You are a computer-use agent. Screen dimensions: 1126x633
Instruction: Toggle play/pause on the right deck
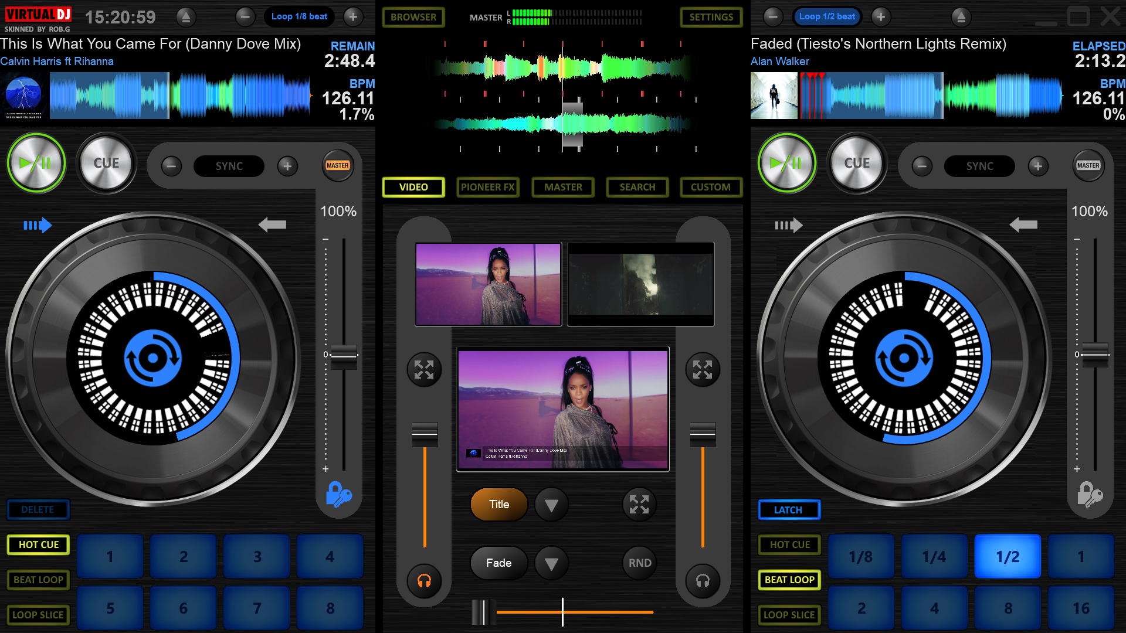point(787,164)
